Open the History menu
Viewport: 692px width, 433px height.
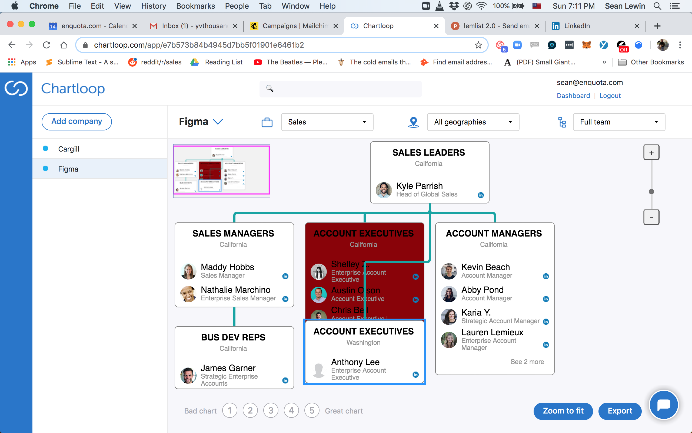coord(154,6)
